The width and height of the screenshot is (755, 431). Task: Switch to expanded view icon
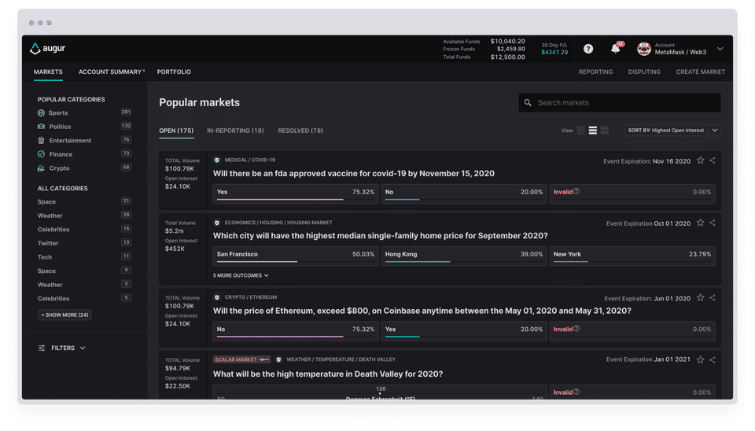tap(605, 131)
